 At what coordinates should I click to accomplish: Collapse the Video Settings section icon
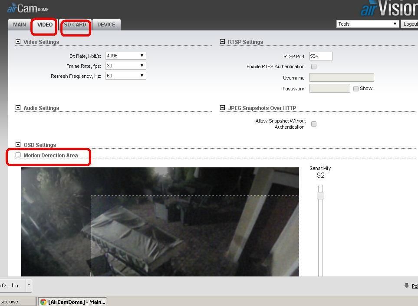click(18, 42)
